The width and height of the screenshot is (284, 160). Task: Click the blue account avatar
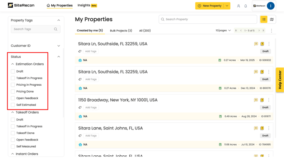(270, 6)
